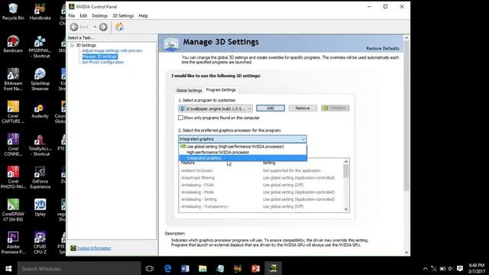Go forward with the Forward arrow

pos(103,27)
